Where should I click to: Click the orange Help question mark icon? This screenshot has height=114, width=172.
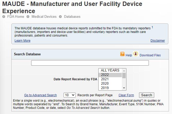coord(122,54)
